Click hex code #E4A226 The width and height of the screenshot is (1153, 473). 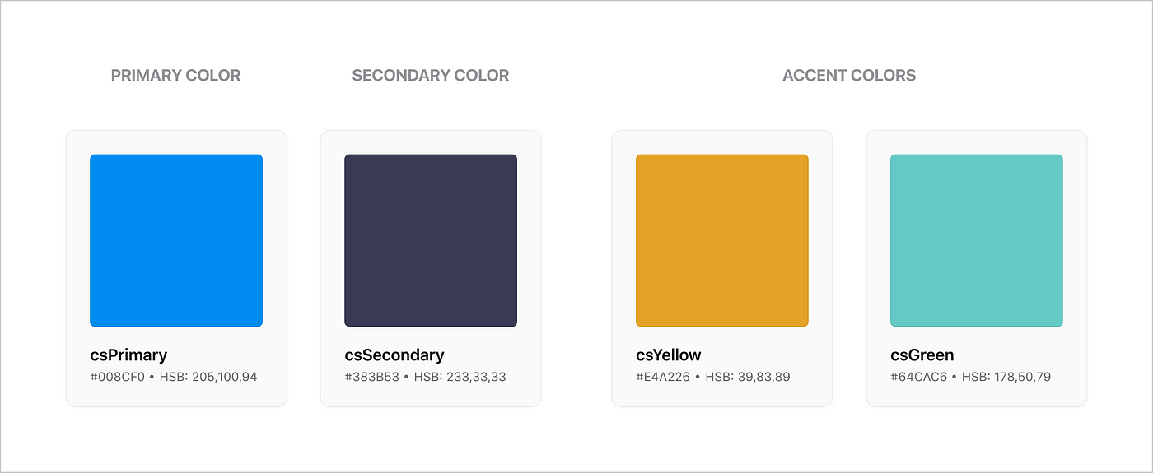click(663, 378)
